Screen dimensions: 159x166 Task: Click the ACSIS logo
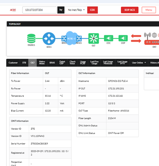[x=13, y=10]
